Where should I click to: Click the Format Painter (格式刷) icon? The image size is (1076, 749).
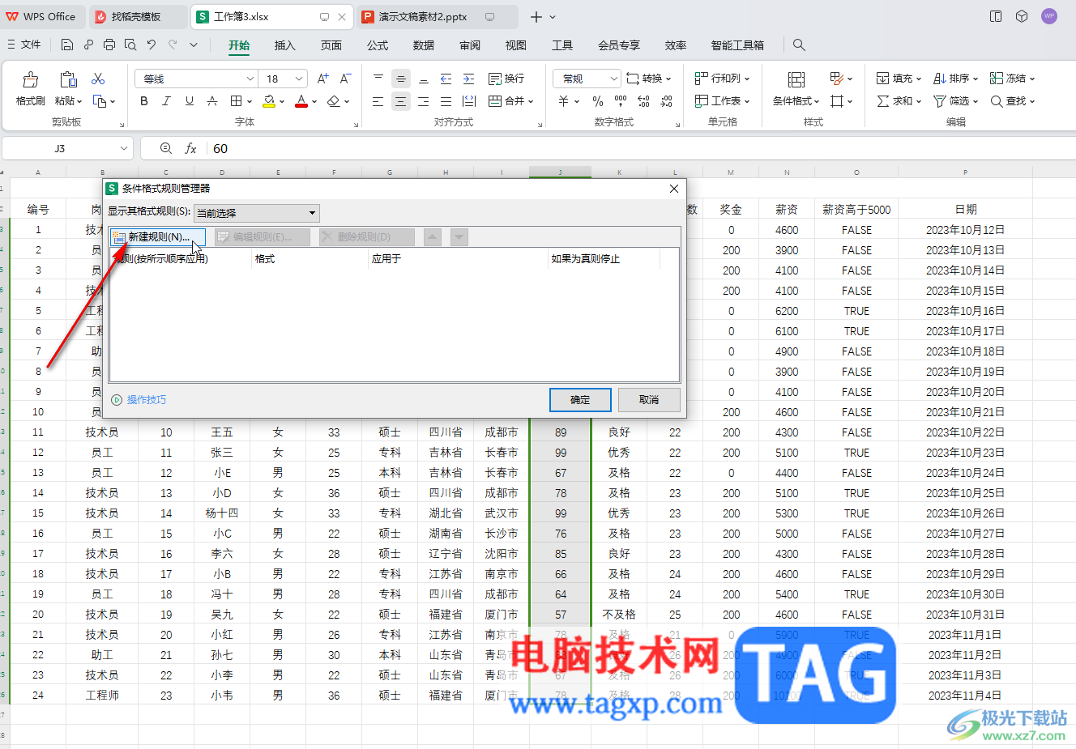pos(31,79)
